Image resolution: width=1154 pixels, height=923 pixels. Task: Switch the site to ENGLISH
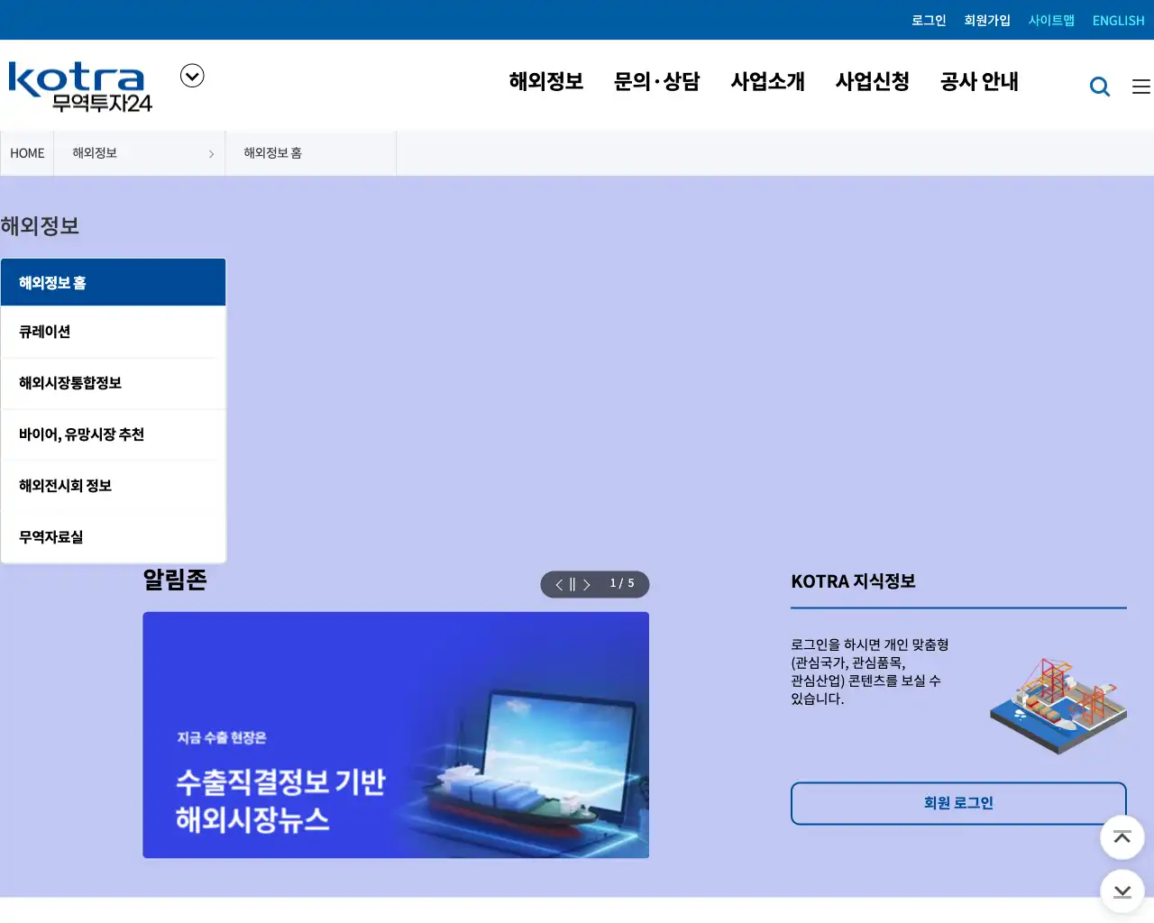point(1118,20)
